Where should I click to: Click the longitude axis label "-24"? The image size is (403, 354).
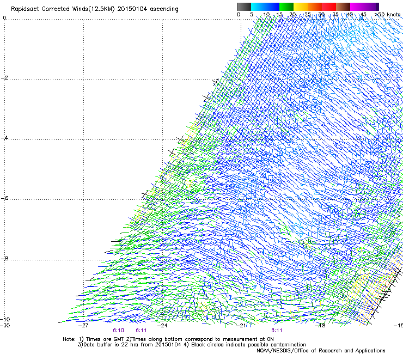[x=162, y=326]
